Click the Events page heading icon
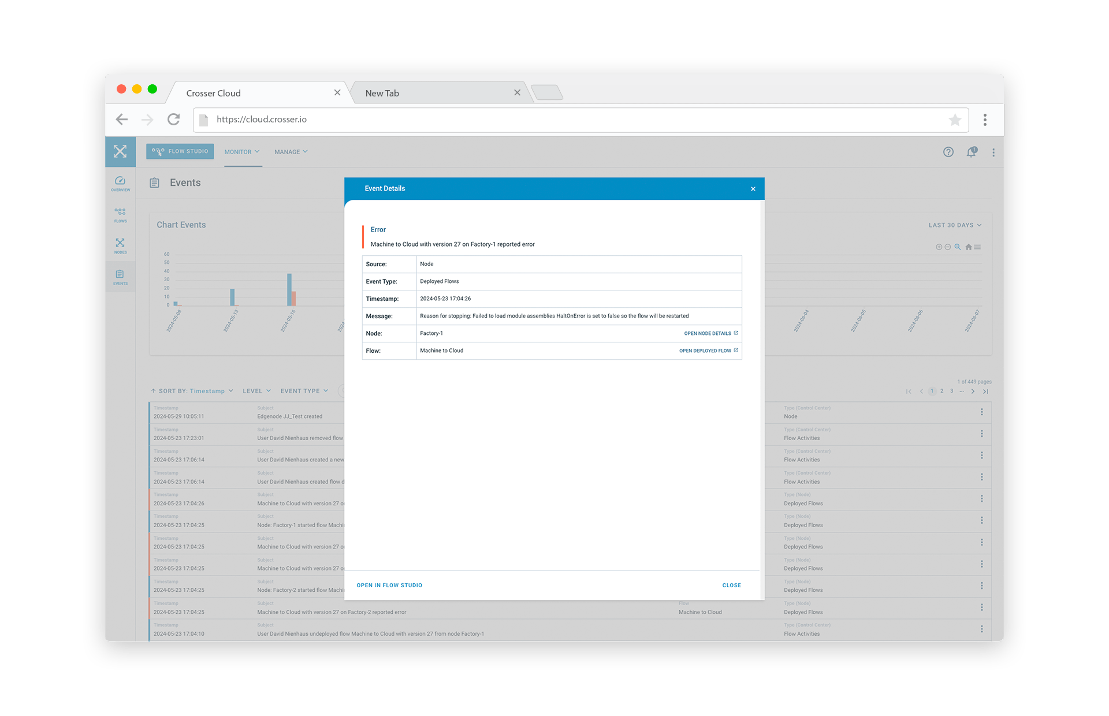Image resolution: width=1109 pixels, height=716 pixels. [x=154, y=183]
